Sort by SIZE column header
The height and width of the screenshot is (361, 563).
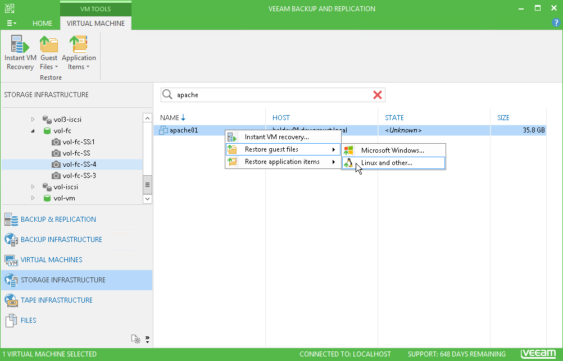point(503,118)
